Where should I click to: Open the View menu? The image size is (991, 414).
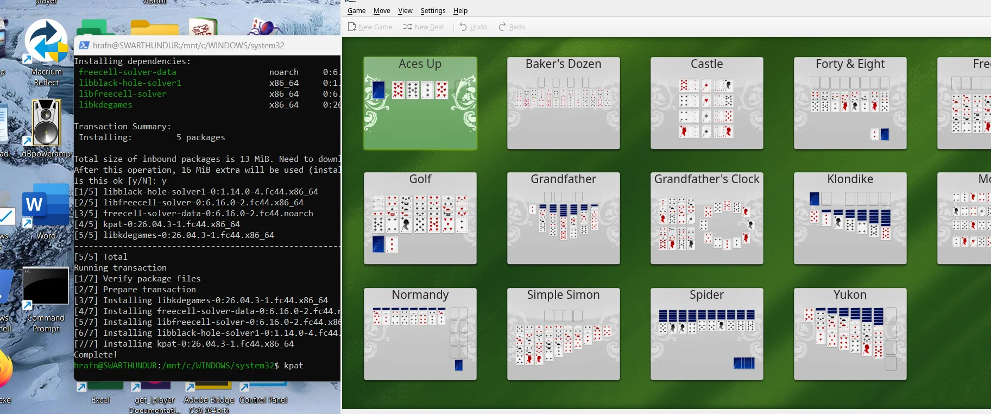click(x=405, y=11)
